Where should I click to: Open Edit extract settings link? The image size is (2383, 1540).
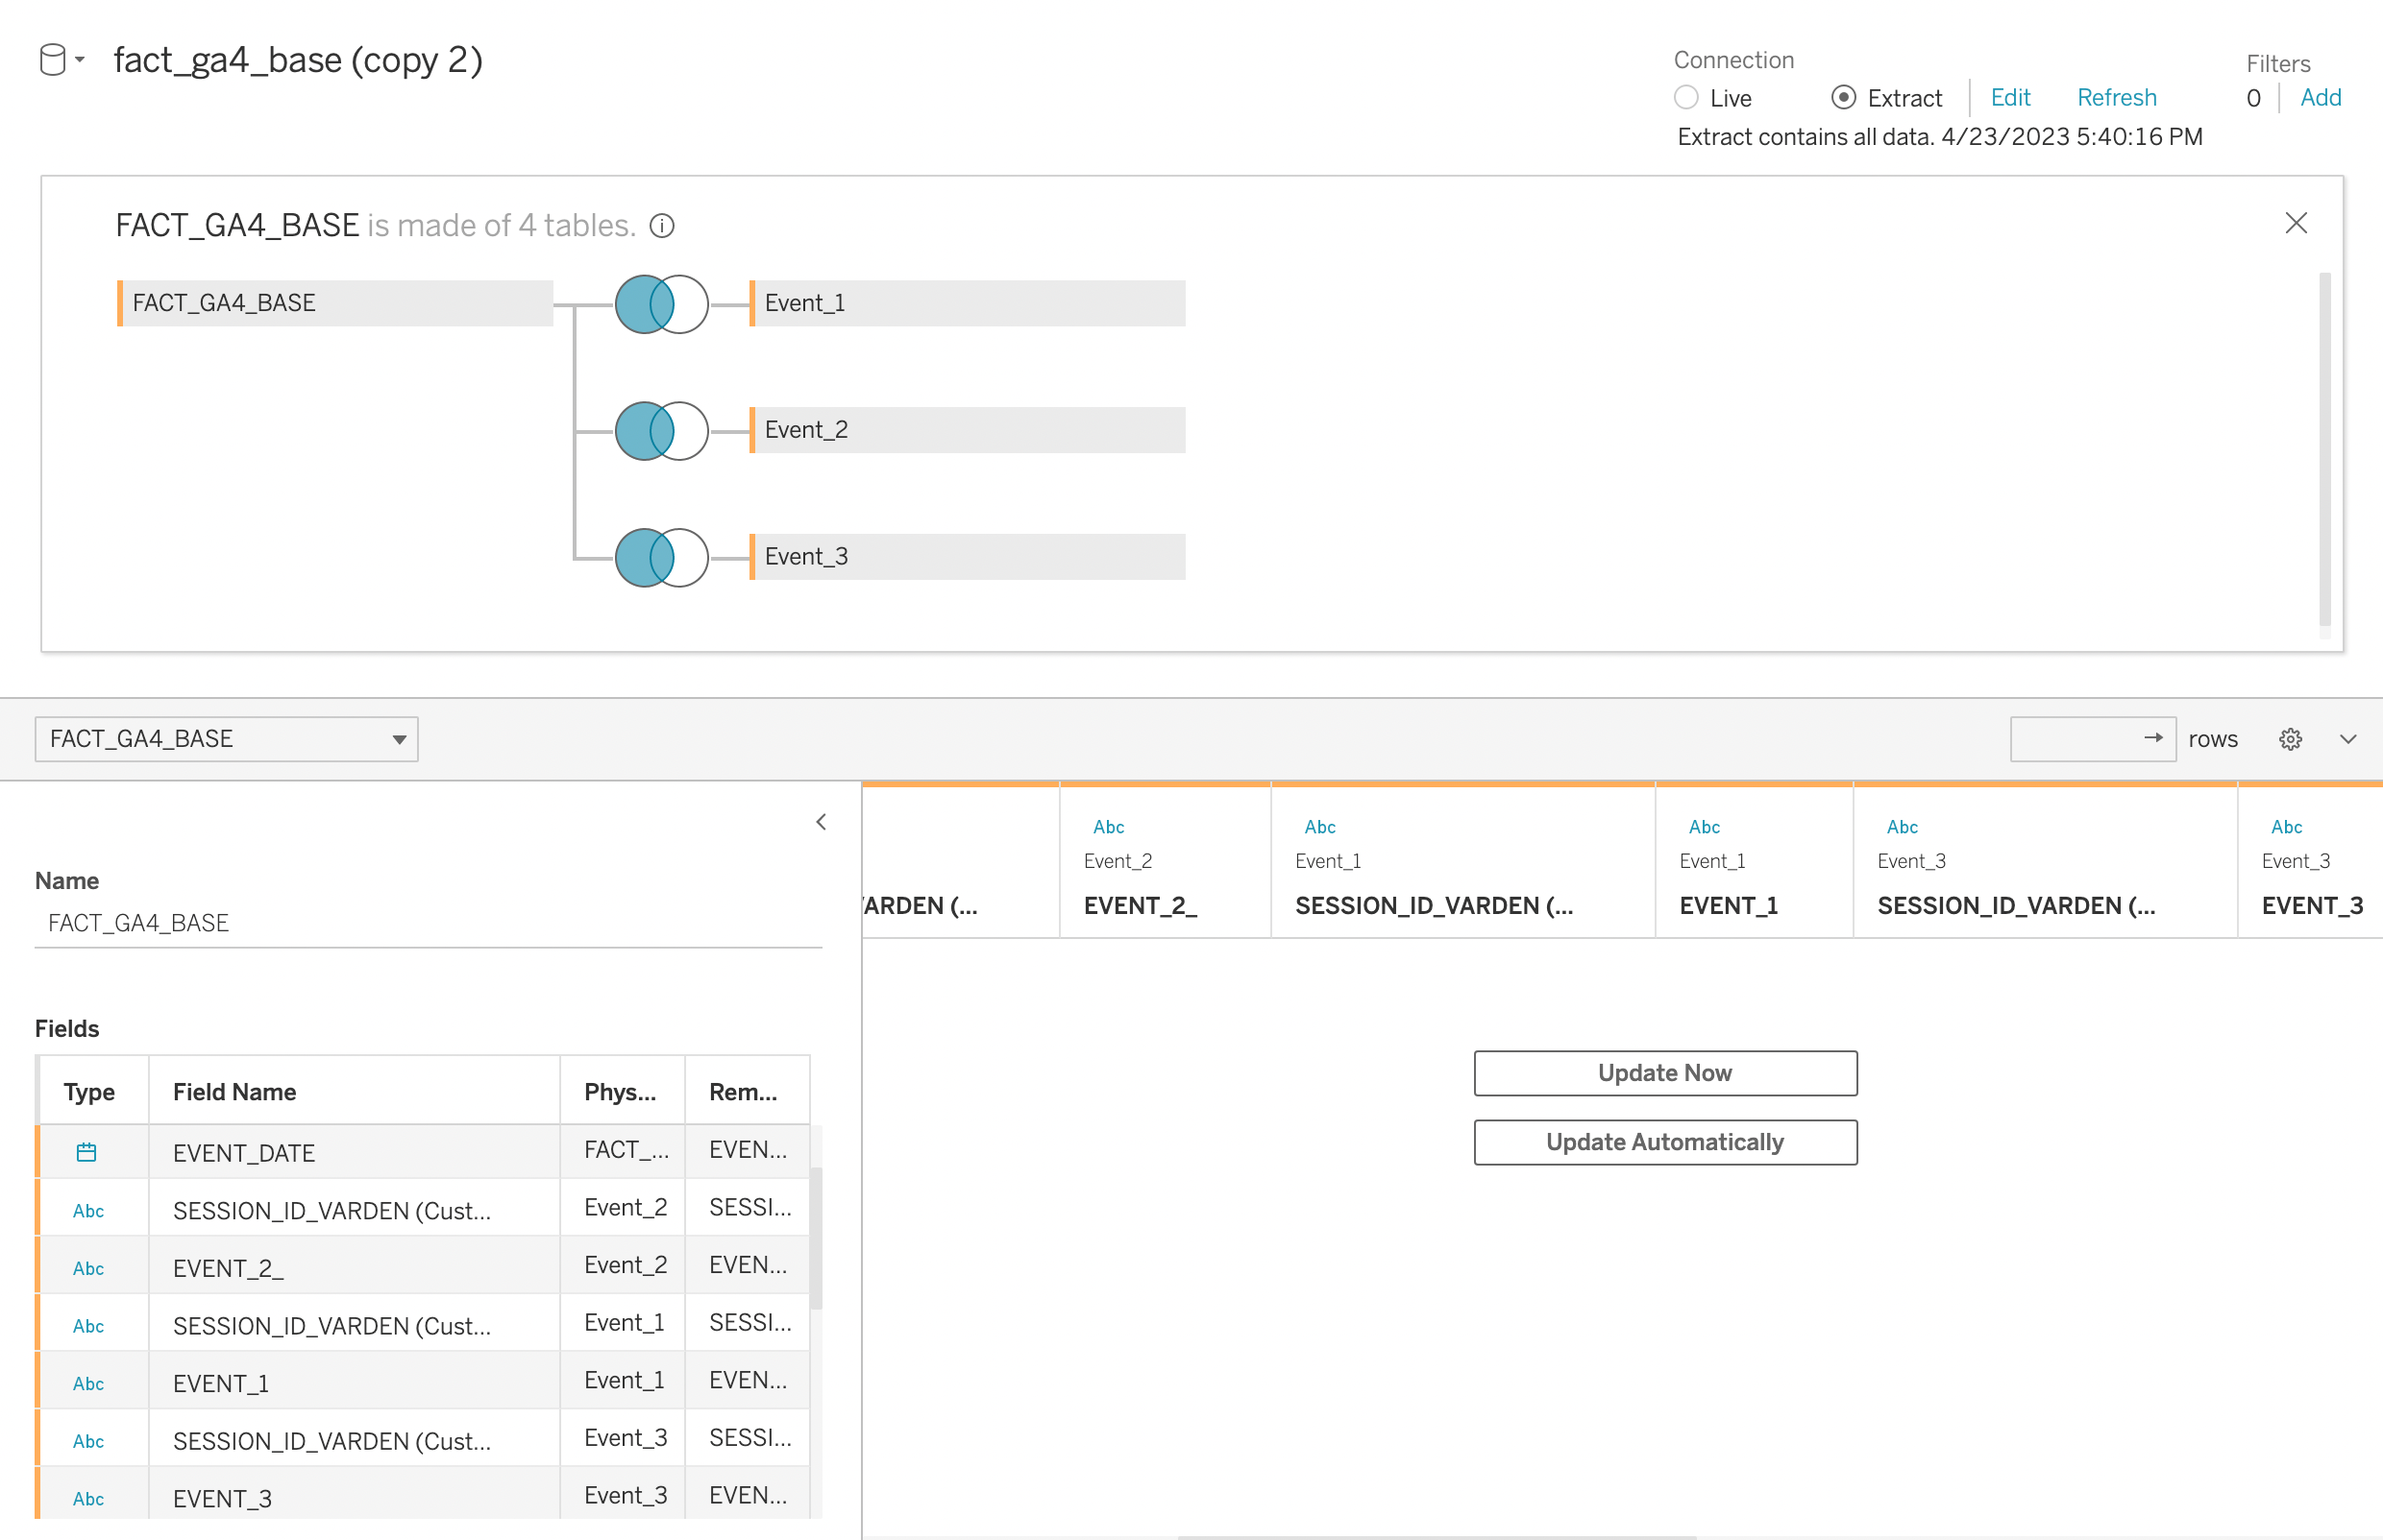(x=2009, y=98)
